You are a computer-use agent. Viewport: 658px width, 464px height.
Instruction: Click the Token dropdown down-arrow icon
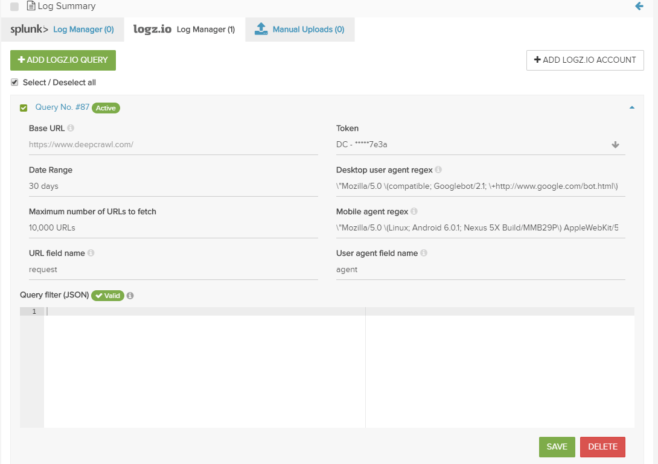[615, 145]
